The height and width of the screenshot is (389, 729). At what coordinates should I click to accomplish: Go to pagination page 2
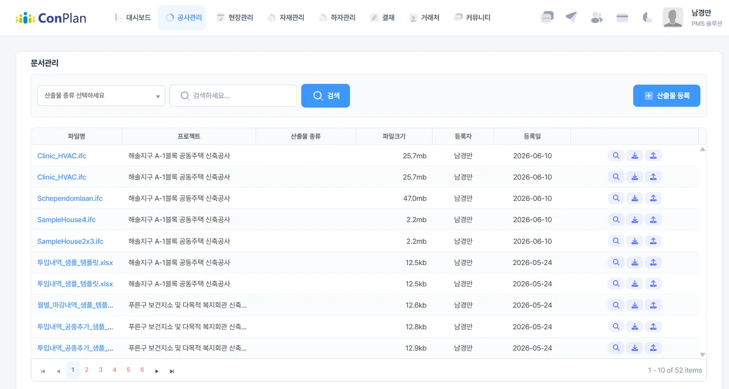87,370
